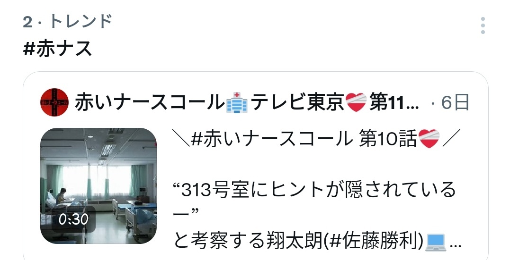The width and height of the screenshot is (510, 260).
Task: Click the hospital emoji in account name
Action: 236,102
